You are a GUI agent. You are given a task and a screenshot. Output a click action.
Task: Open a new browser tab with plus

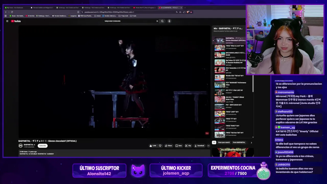click(x=185, y=8)
